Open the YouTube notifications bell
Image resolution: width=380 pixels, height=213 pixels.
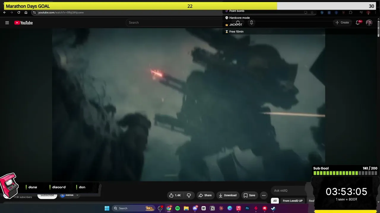coord(358,22)
